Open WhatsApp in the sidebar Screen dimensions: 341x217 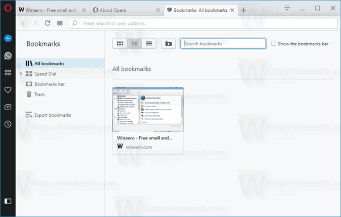[8, 56]
